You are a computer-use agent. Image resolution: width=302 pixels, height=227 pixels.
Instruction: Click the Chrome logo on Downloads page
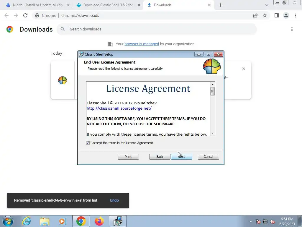[x=10, y=29]
